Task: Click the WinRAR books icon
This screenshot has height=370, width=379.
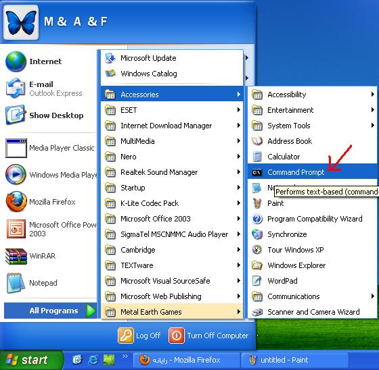Action: [x=16, y=256]
